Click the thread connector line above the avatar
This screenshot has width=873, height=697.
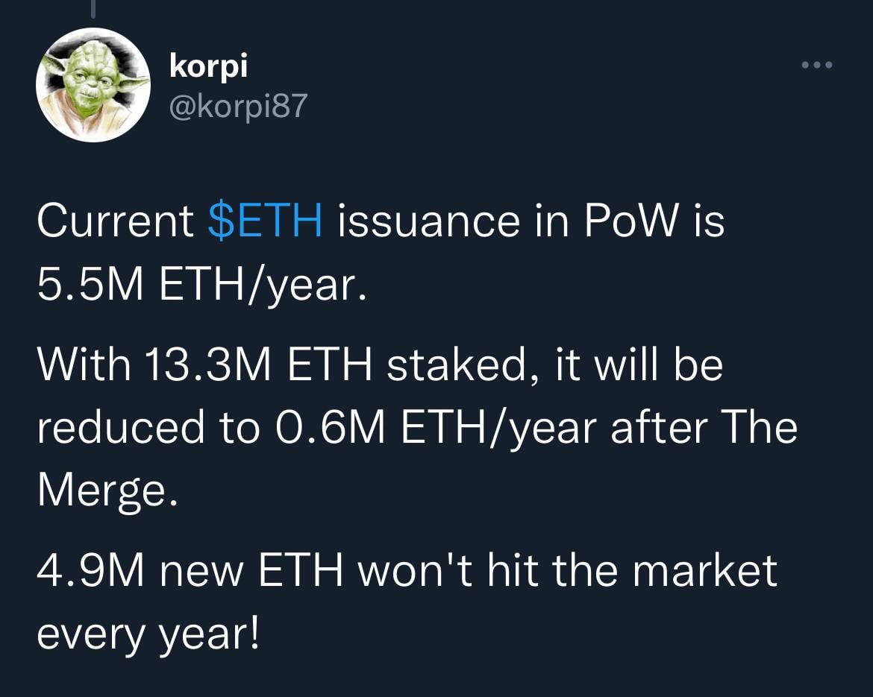point(93,8)
